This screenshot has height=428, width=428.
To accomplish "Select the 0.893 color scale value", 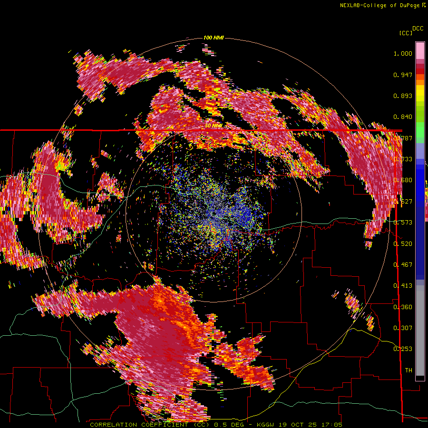I will click(403, 96).
